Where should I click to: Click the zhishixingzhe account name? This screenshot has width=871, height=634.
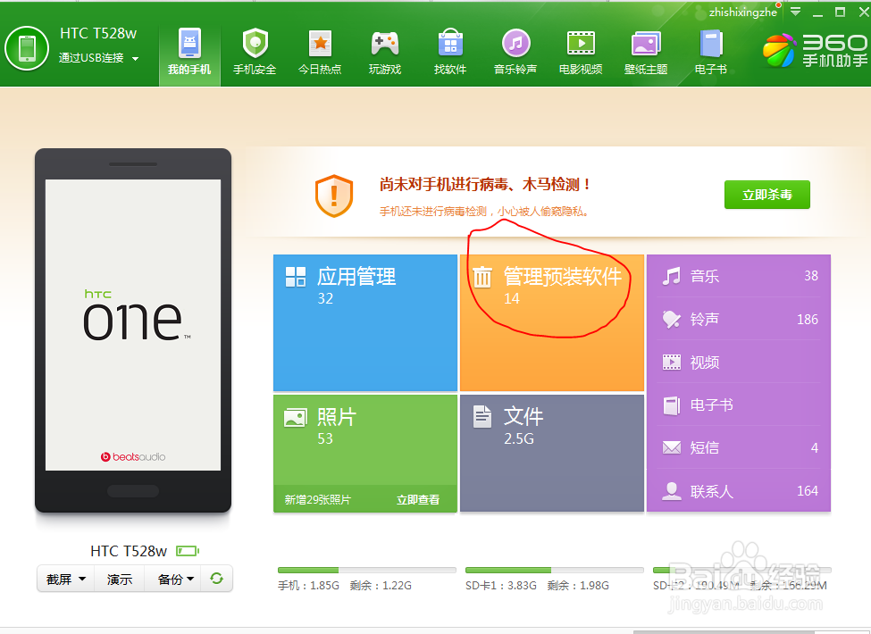click(x=742, y=13)
